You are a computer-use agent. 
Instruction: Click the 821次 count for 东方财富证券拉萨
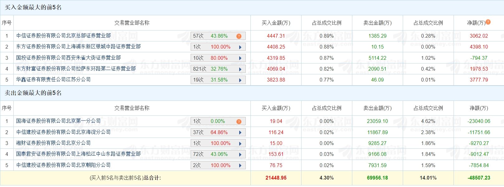click(200, 69)
